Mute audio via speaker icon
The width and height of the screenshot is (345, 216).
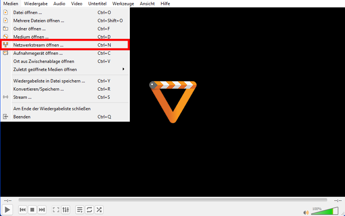(306, 212)
